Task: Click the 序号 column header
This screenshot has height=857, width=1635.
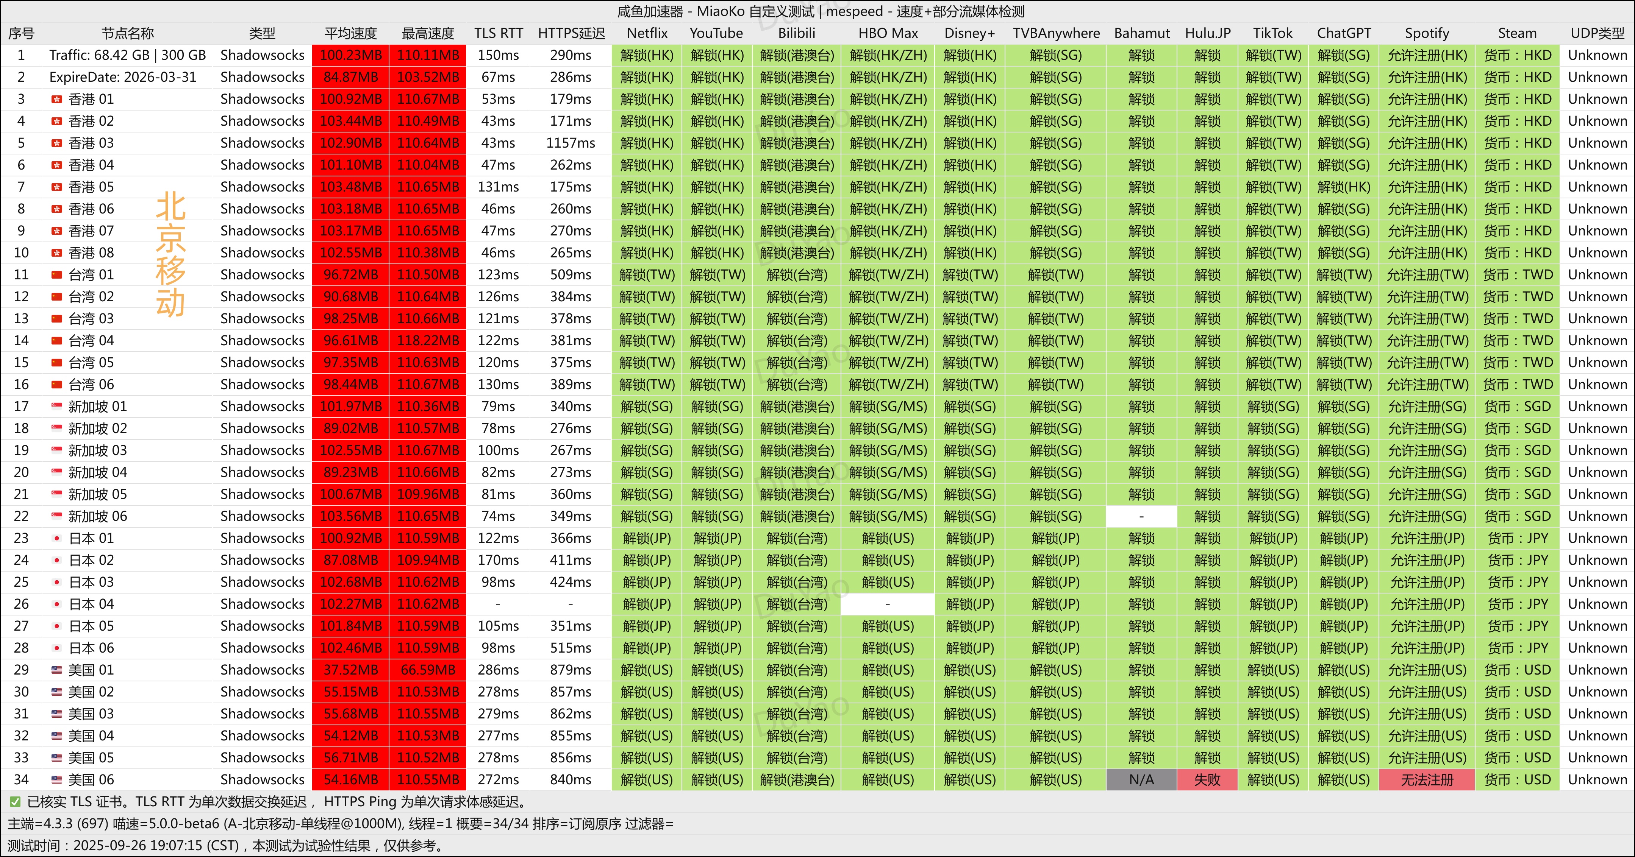Action: click(x=21, y=34)
